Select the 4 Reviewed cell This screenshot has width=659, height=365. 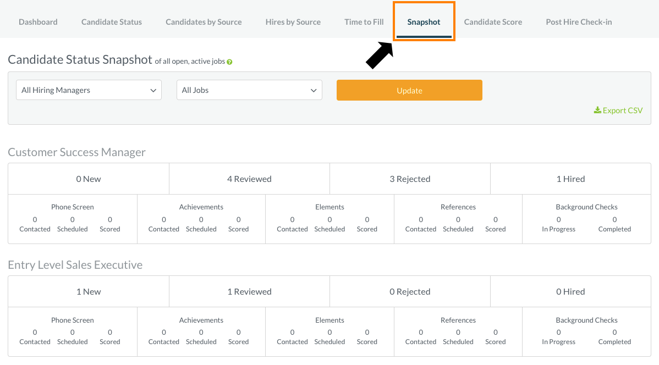point(249,179)
